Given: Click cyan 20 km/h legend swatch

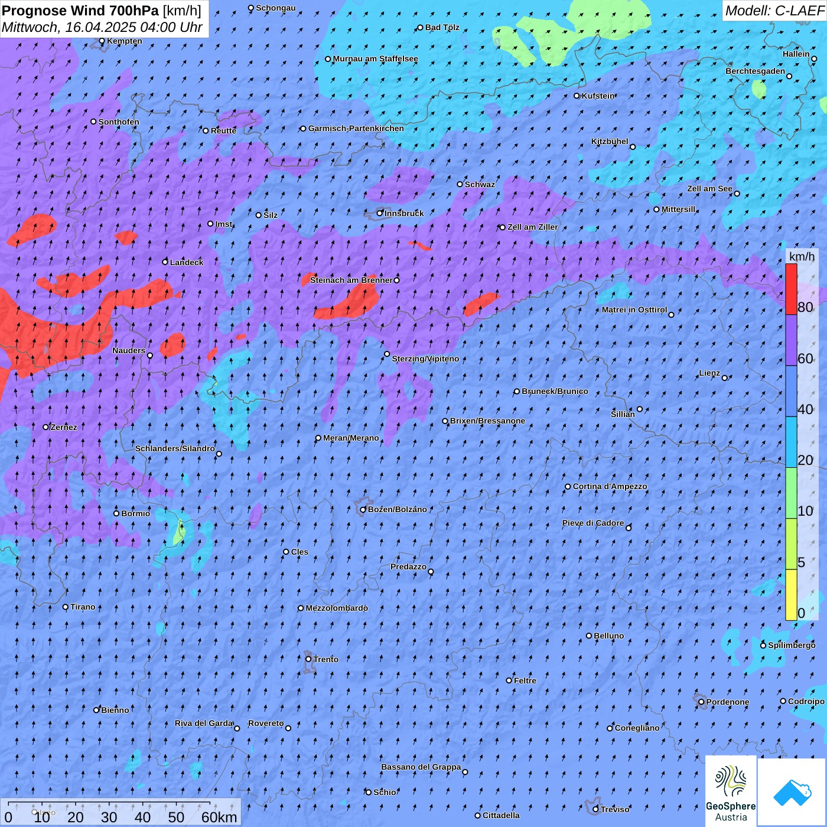Looking at the screenshot, I should coord(791,442).
